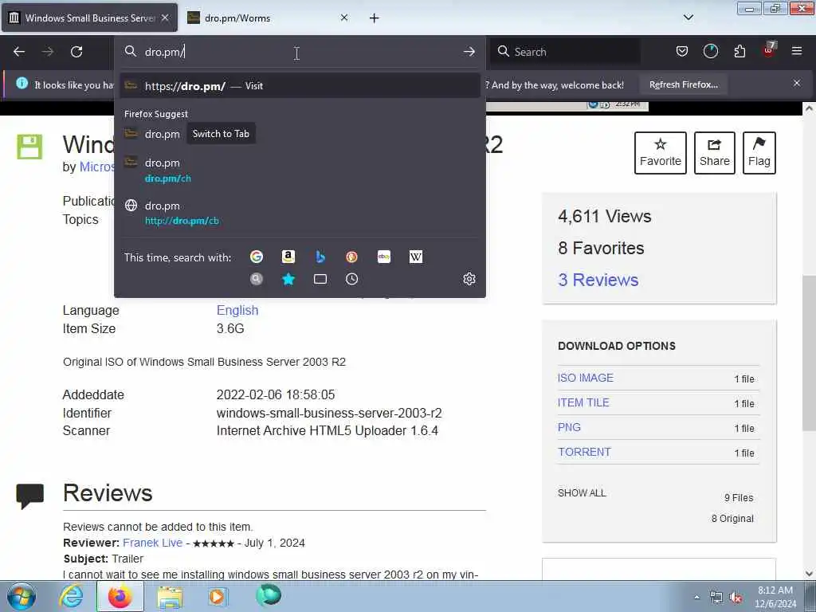
Task: Click the Firefox taskbar icon
Action: (120, 596)
